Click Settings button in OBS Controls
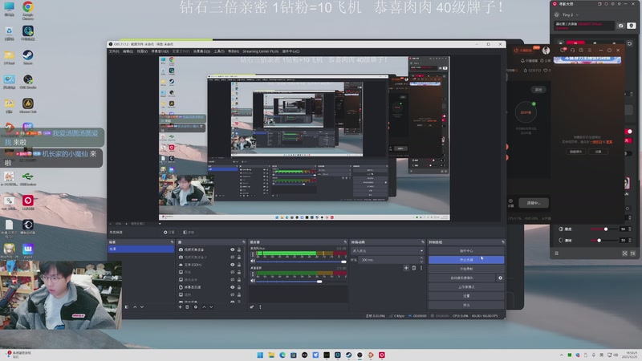 coord(466,296)
